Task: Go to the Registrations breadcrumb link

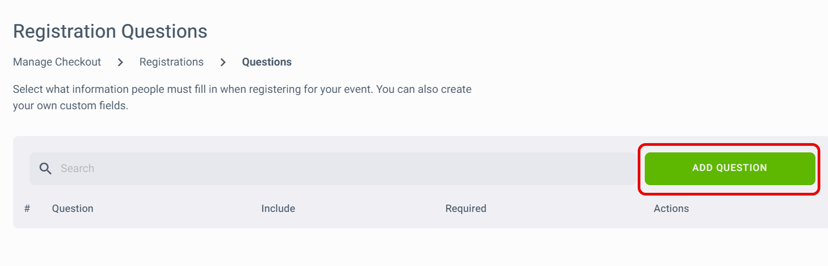Action: 171,62
